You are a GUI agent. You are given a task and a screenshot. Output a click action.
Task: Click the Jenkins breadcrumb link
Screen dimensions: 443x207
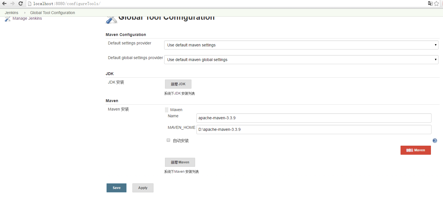click(x=12, y=13)
